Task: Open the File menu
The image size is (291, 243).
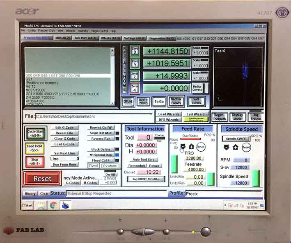Action: pyautogui.click(x=23, y=31)
